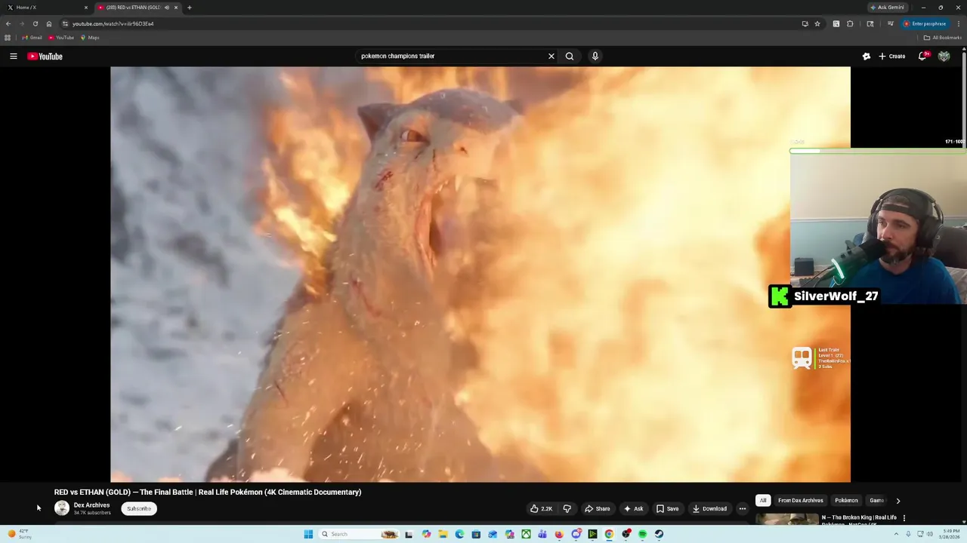Viewport: 967px width, 543px height.
Task: Open Xbox app from the taskbar
Action: pos(526,534)
